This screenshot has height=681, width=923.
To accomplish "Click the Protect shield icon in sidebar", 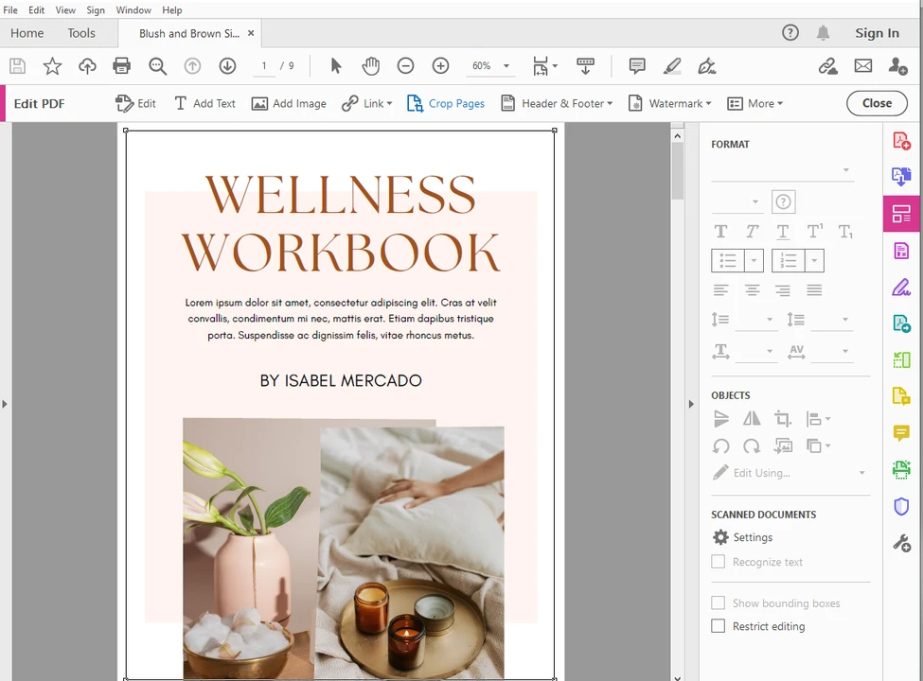I will (x=901, y=507).
